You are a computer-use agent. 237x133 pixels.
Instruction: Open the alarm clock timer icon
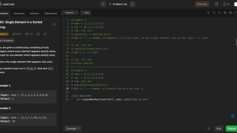216,4
